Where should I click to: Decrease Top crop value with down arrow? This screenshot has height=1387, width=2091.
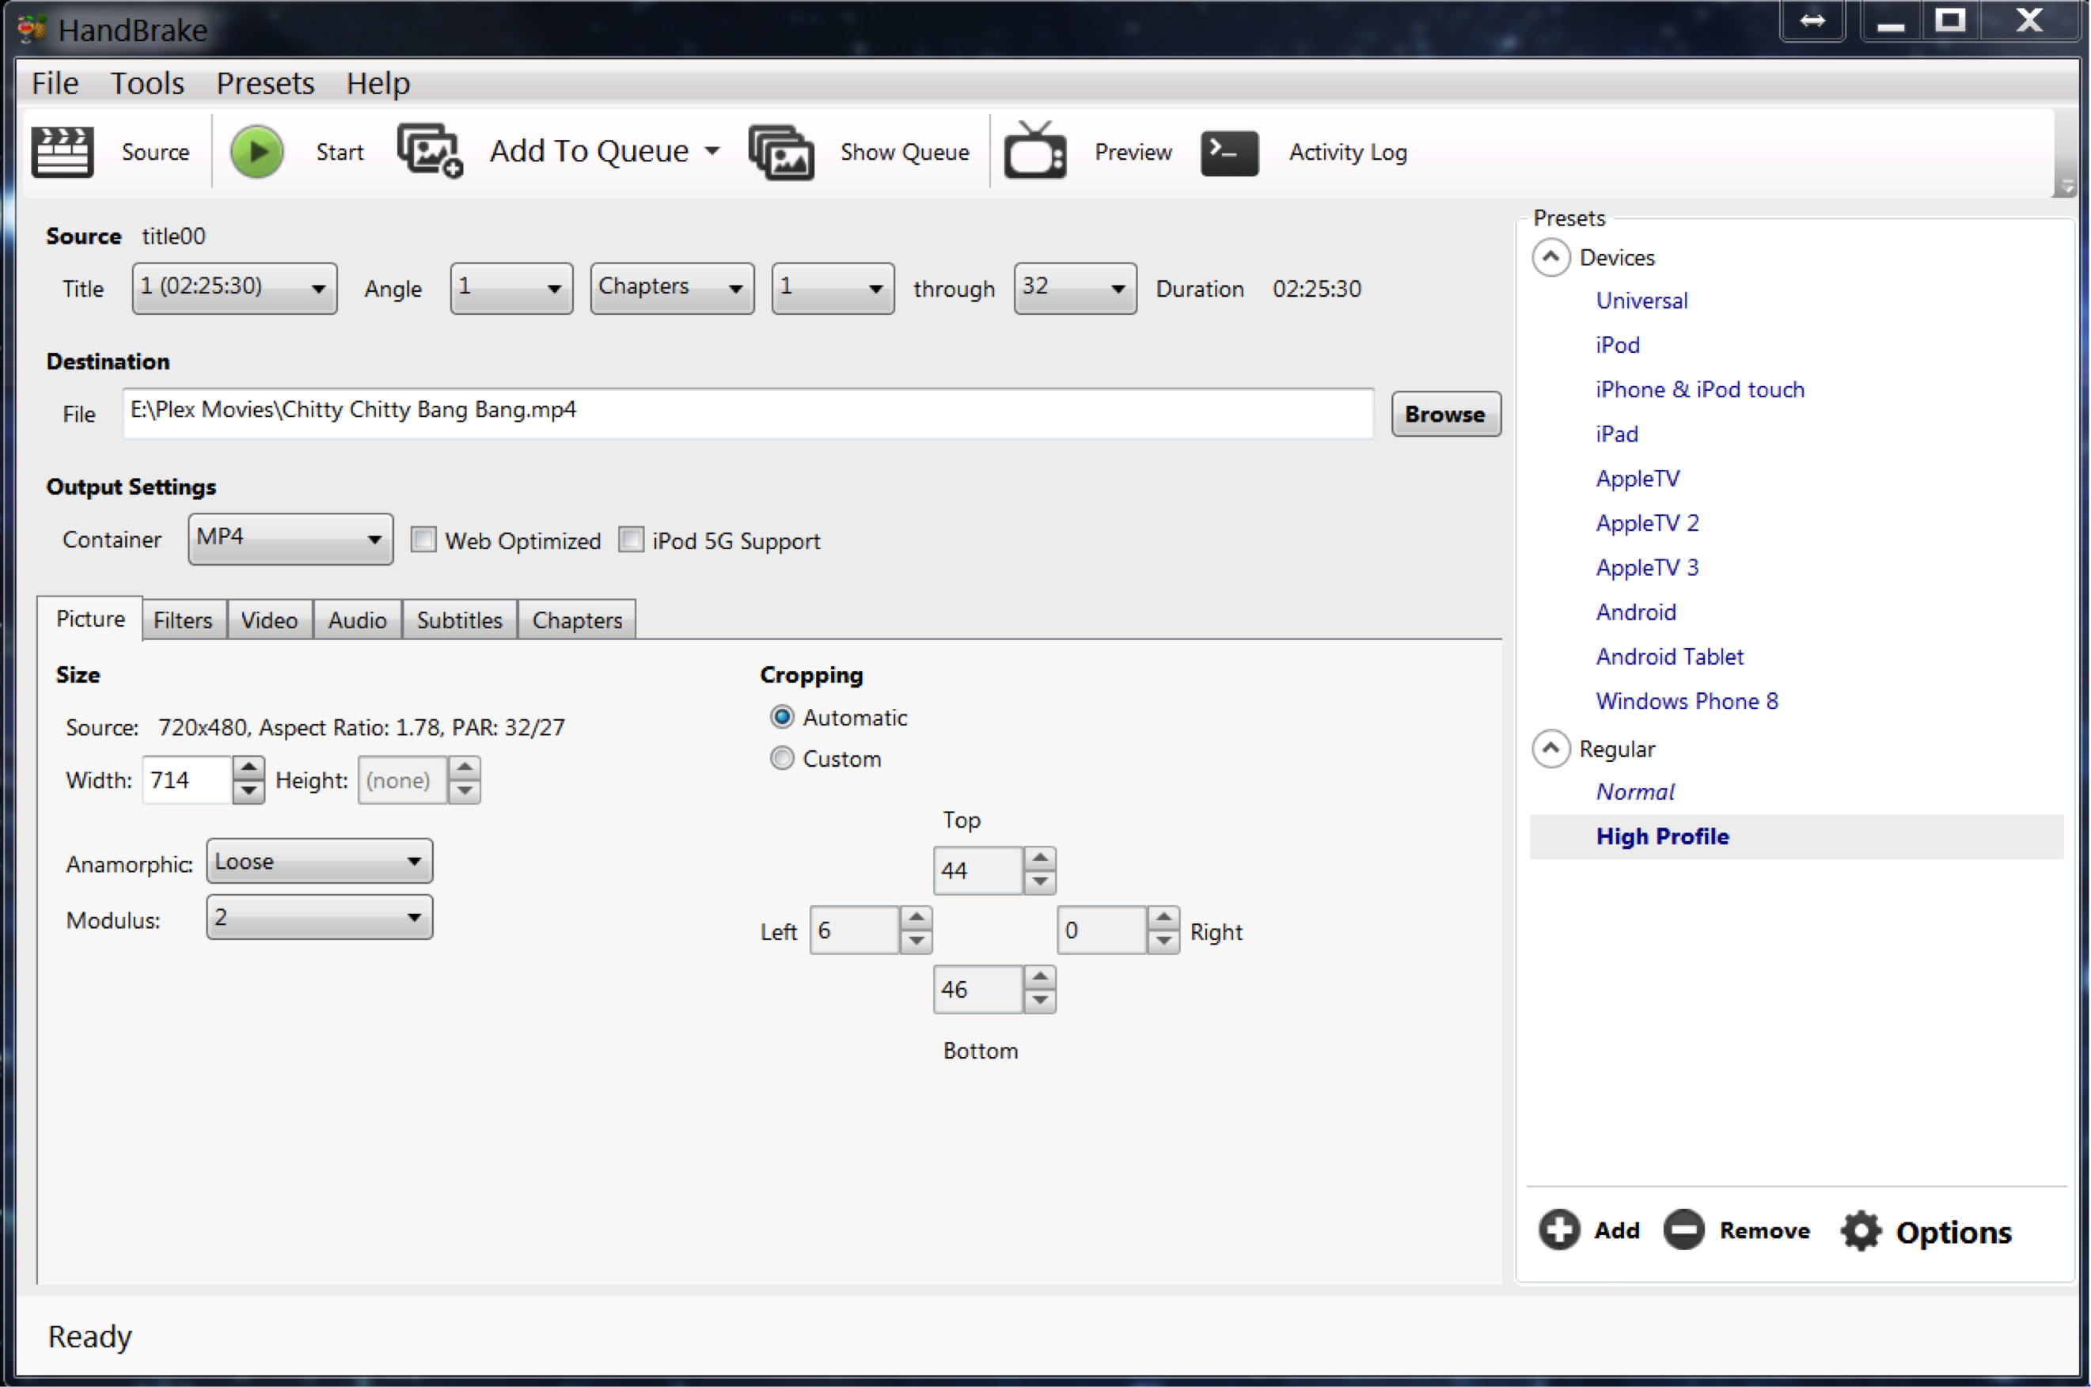coord(1040,882)
